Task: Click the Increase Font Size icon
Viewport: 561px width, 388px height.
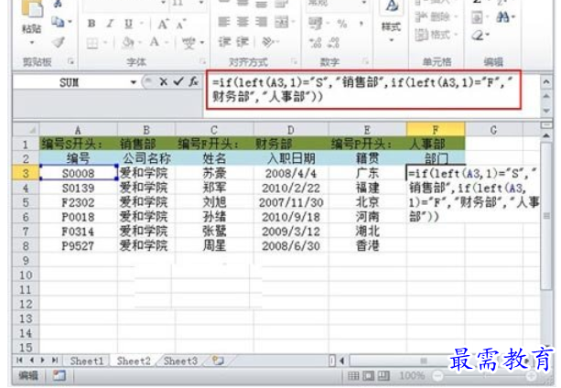Action: (x=163, y=24)
